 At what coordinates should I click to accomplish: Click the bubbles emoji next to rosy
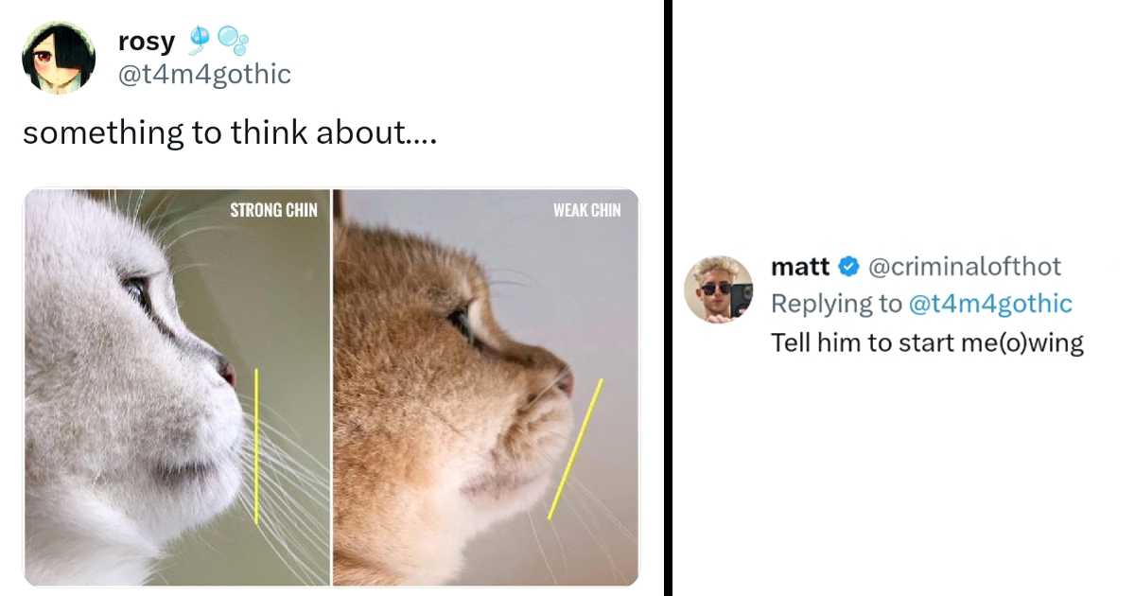point(232,42)
